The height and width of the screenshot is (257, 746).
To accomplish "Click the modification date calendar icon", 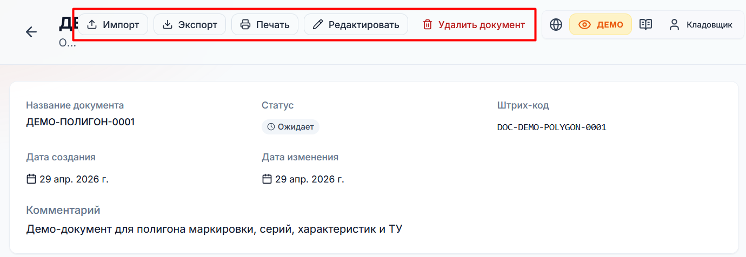I will (x=267, y=179).
